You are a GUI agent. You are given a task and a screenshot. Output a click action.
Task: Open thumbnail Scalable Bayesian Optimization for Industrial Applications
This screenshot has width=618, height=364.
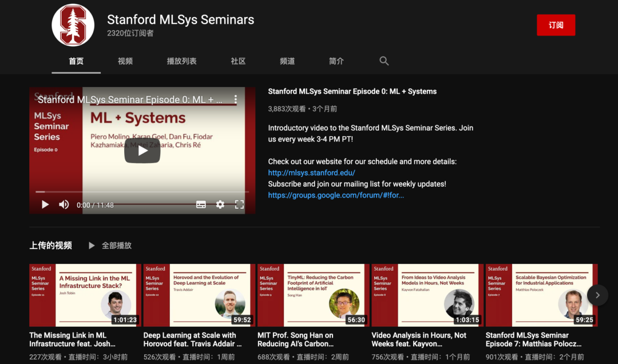541,295
